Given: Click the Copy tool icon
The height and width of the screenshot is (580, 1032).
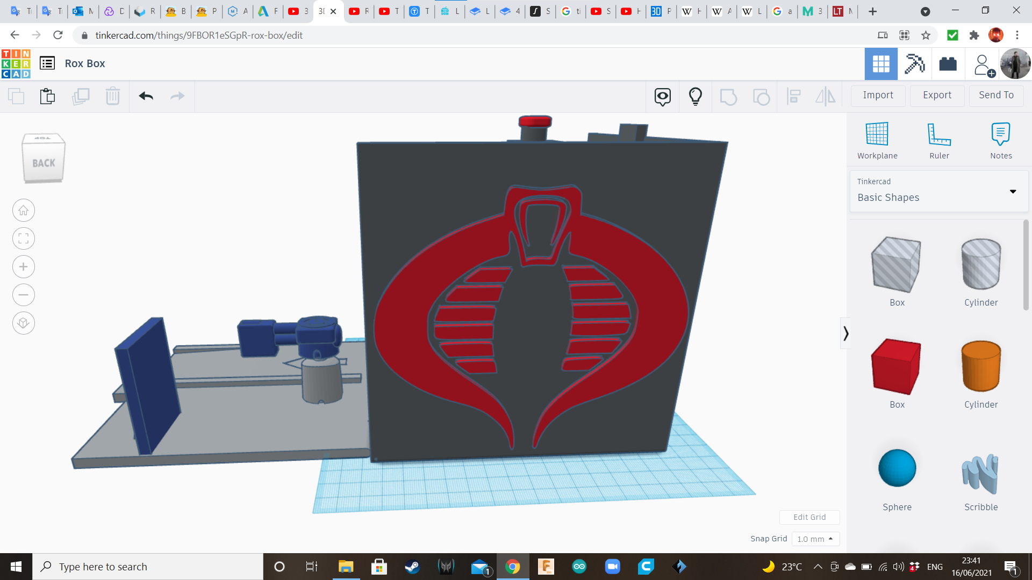Looking at the screenshot, I should click(x=16, y=96).
